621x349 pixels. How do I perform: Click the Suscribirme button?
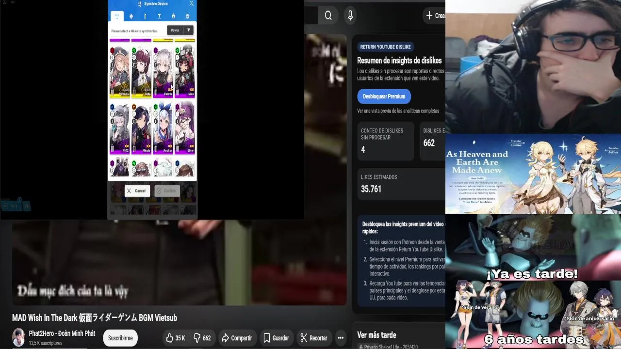click(x=120, y=338)
